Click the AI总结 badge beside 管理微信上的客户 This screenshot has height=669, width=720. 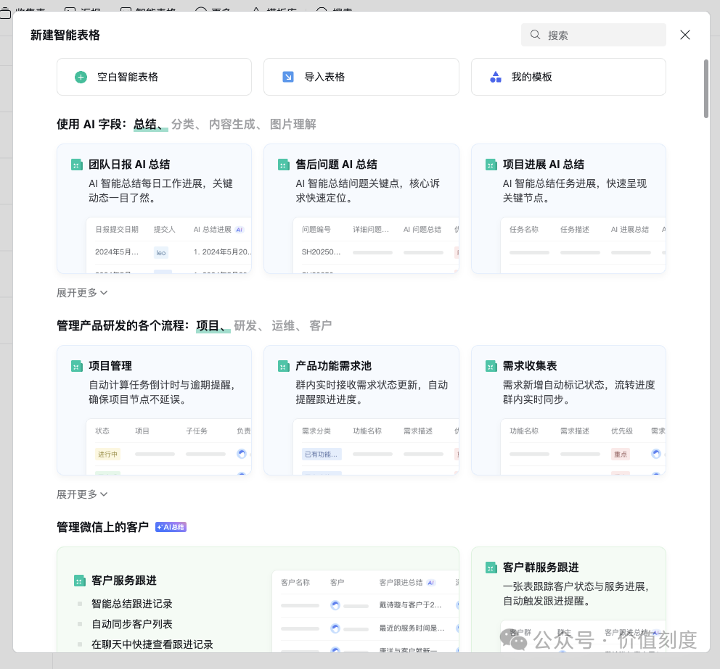click(171, 528)
